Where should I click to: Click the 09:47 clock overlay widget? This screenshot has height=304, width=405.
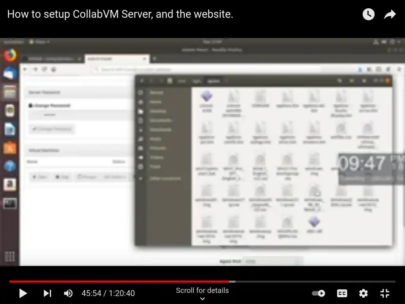pyautogui.click(x=371, y=169)
